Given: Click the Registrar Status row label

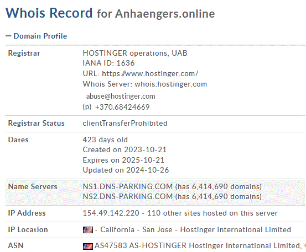Looking at the screenshot, I should point(37,124).
